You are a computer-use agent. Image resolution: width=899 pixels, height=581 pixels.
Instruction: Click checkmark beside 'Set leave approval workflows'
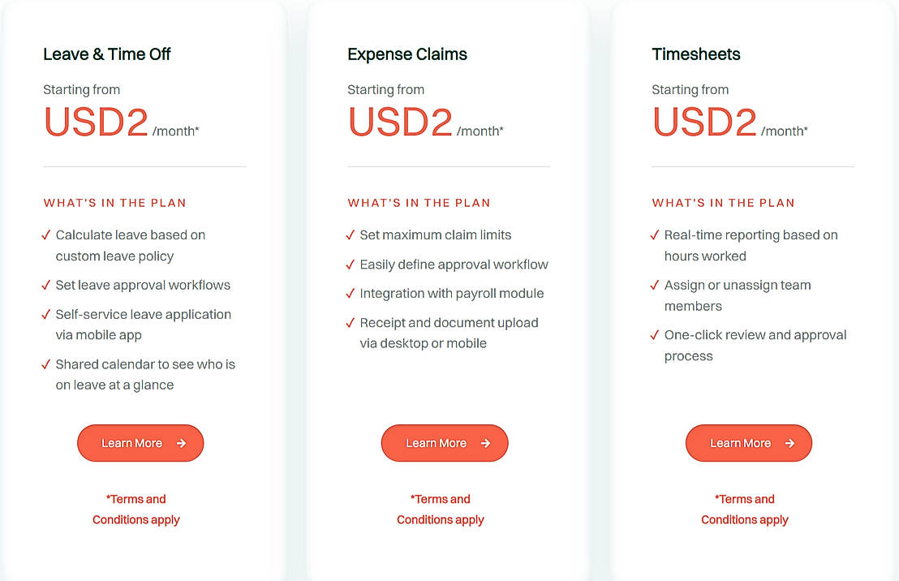(46, 286)
